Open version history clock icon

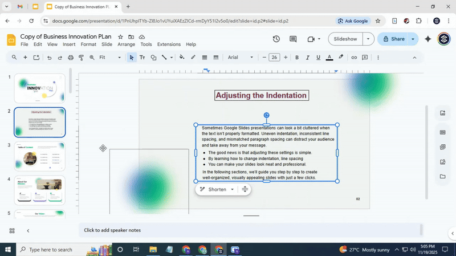[276, 39]
